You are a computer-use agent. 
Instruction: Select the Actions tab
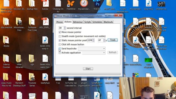click(68, 22)
